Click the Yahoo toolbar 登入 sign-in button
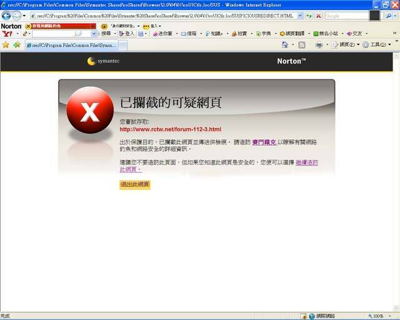 127,33
